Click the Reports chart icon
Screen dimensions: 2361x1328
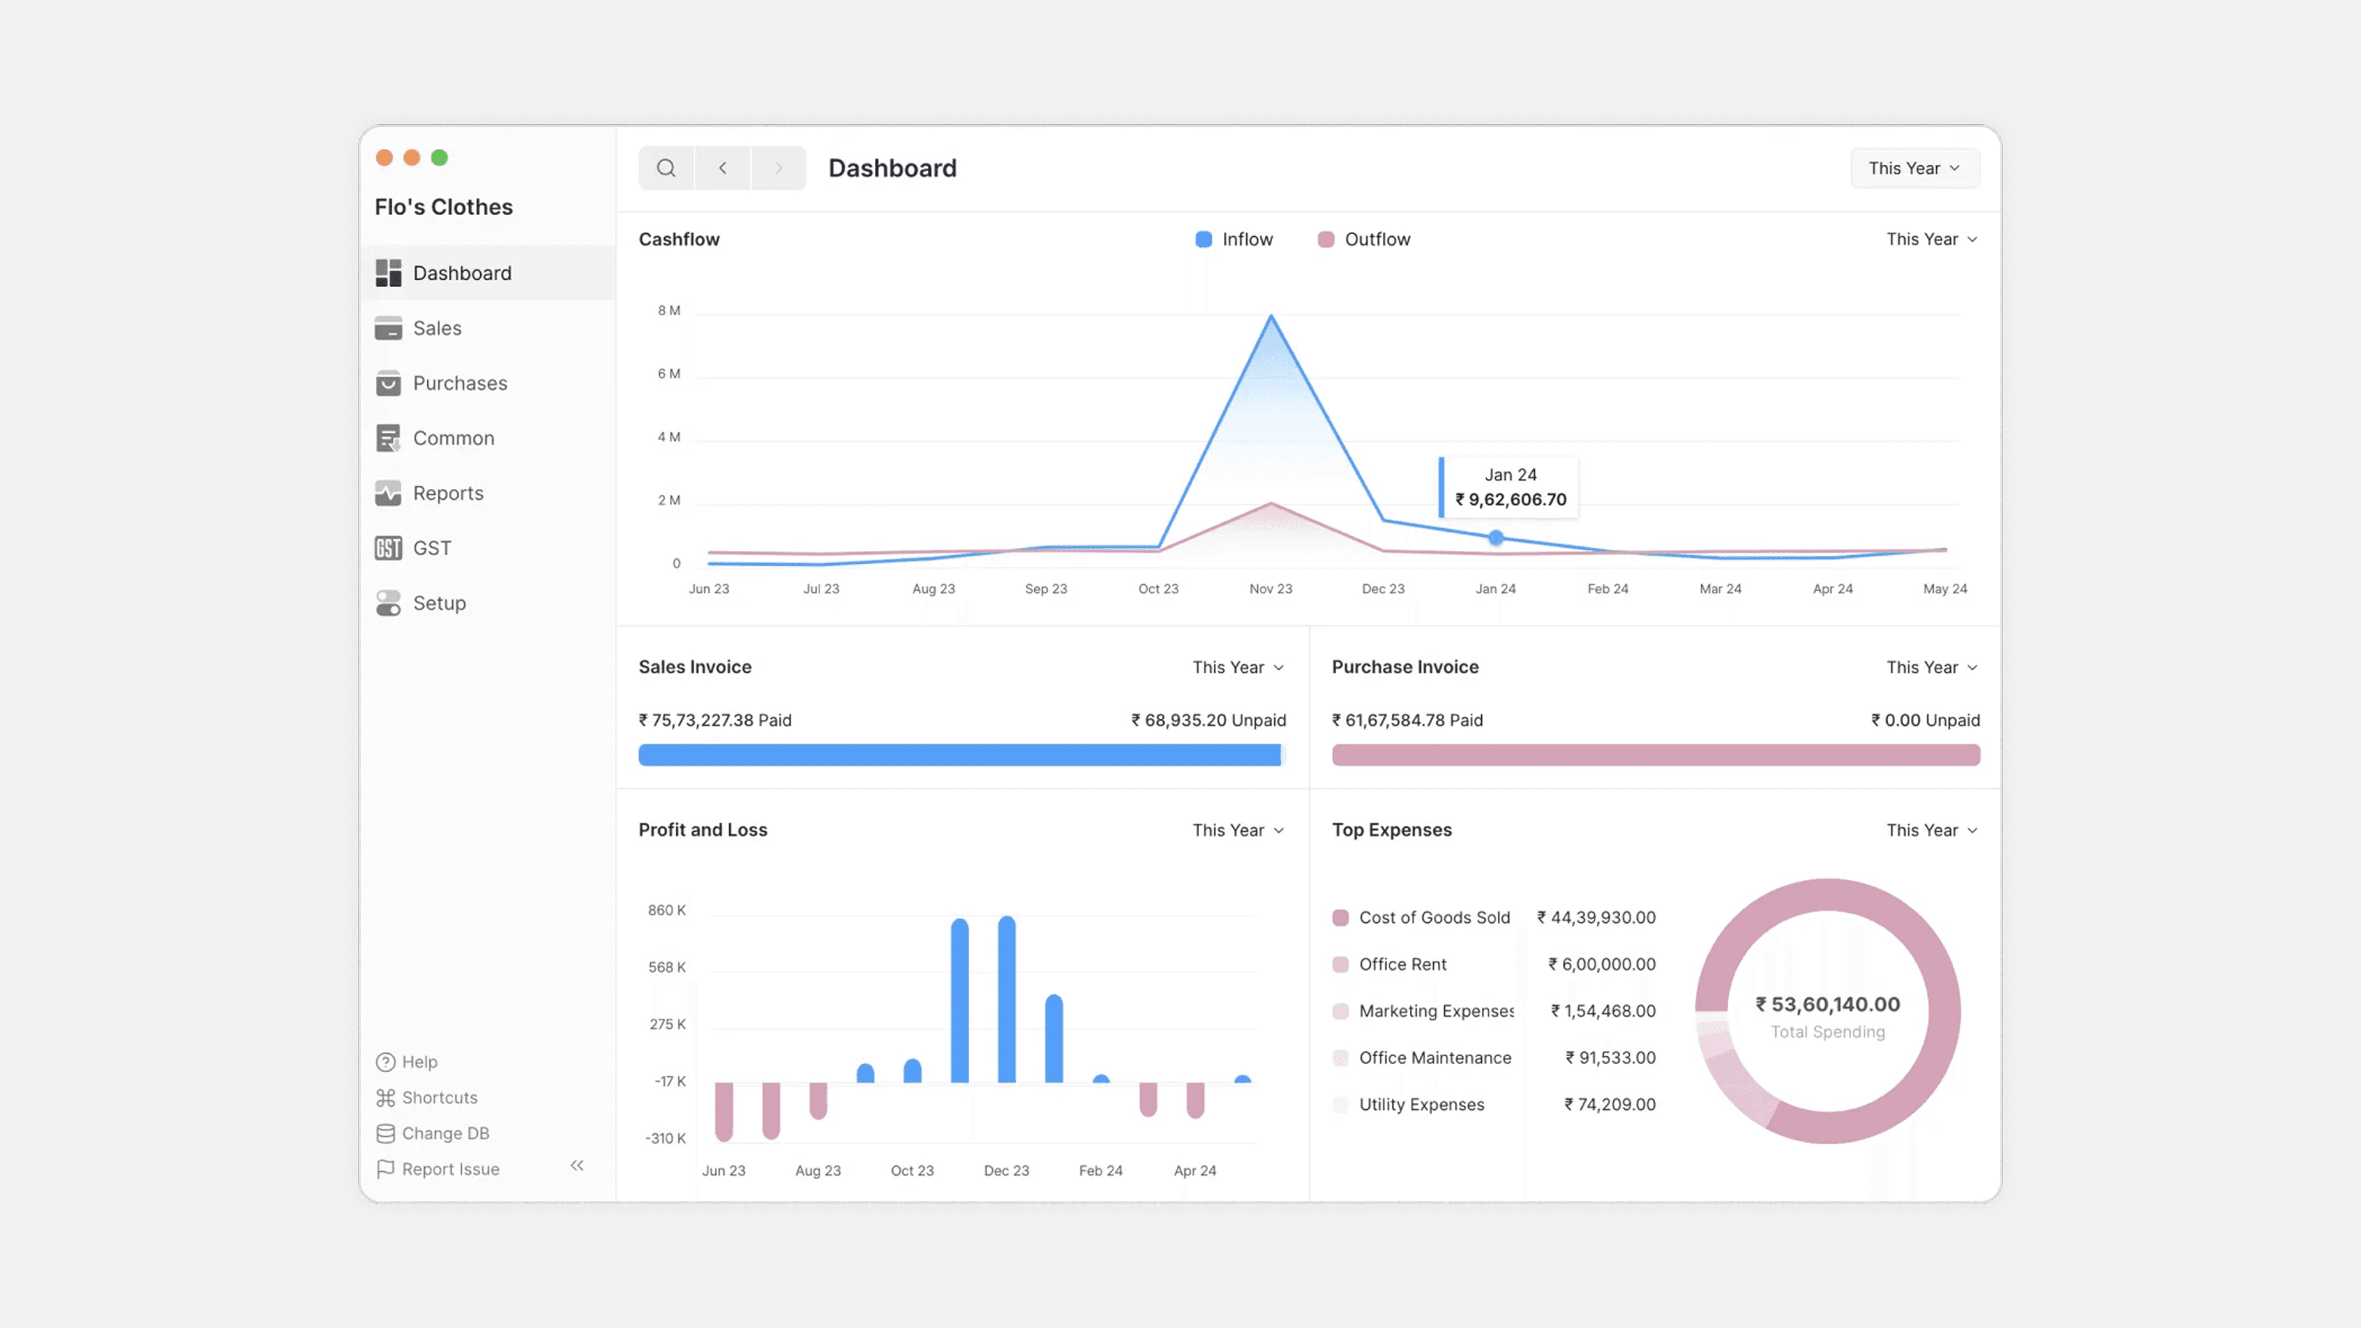pos(389,493)
